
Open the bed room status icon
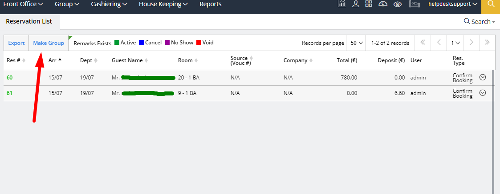point(414,4)
